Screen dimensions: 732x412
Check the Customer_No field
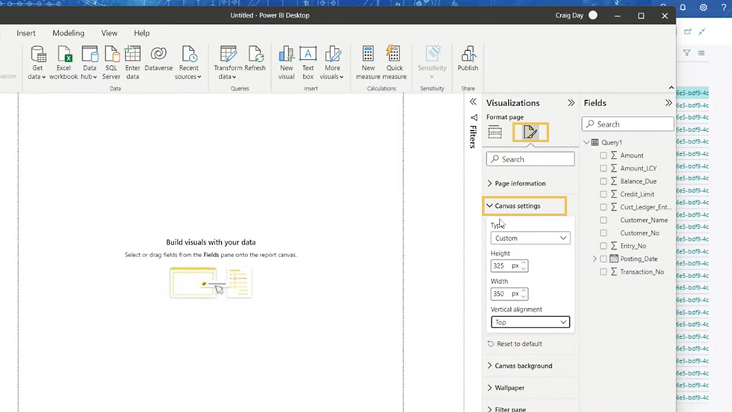click(x=604, y=233)
